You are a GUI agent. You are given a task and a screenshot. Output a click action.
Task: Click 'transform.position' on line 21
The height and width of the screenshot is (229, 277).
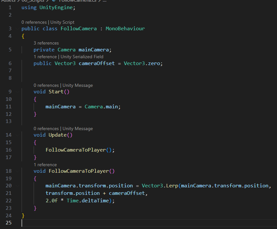click(x=73, y=193)
